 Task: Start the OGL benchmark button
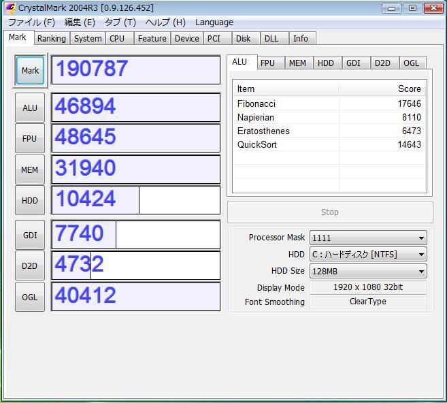pos(30,297)
